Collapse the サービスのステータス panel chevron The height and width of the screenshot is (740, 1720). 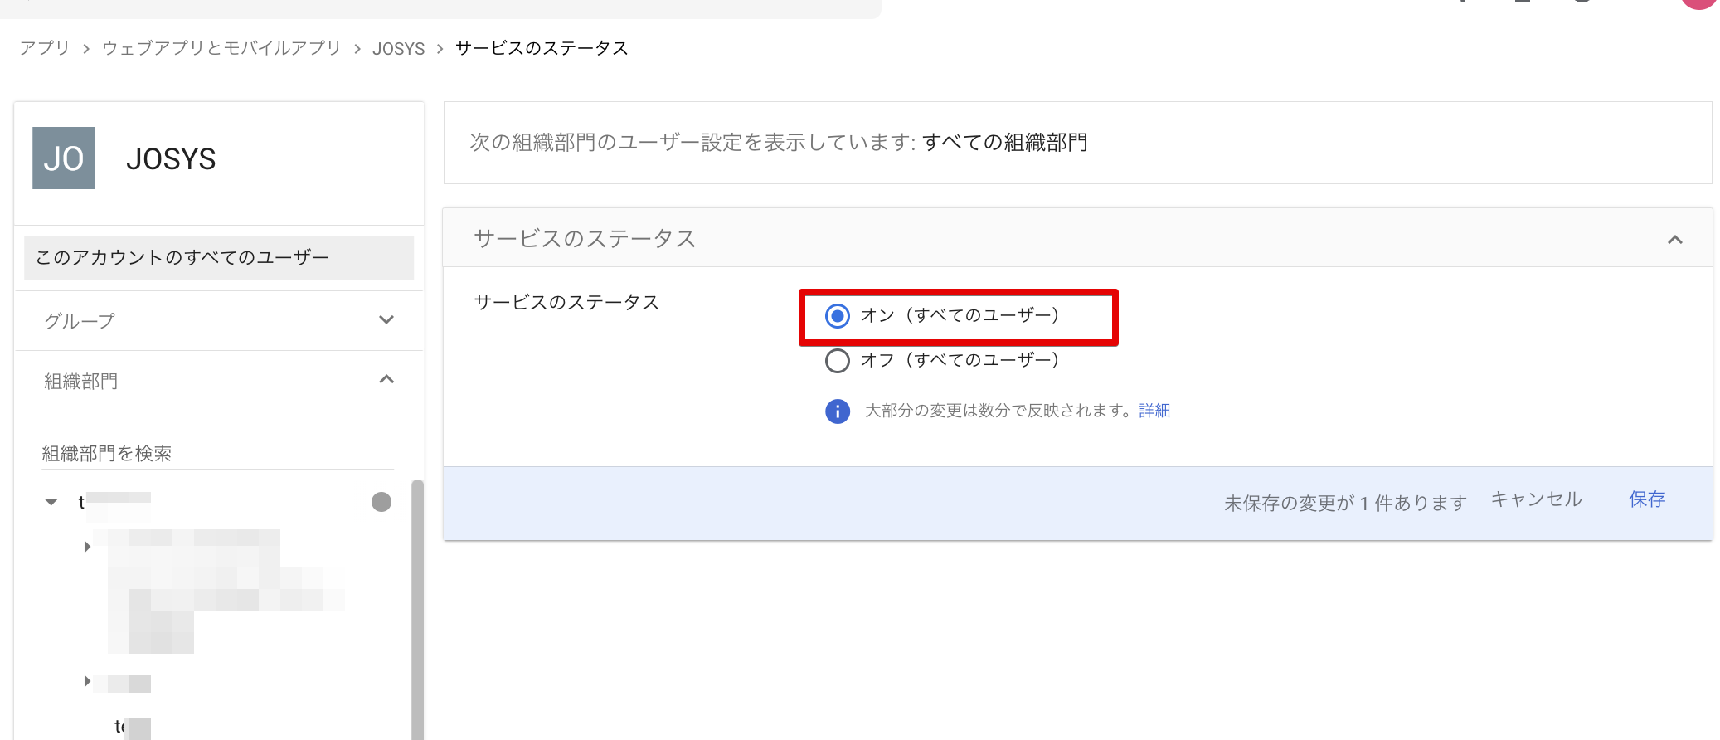(1675, 240)
